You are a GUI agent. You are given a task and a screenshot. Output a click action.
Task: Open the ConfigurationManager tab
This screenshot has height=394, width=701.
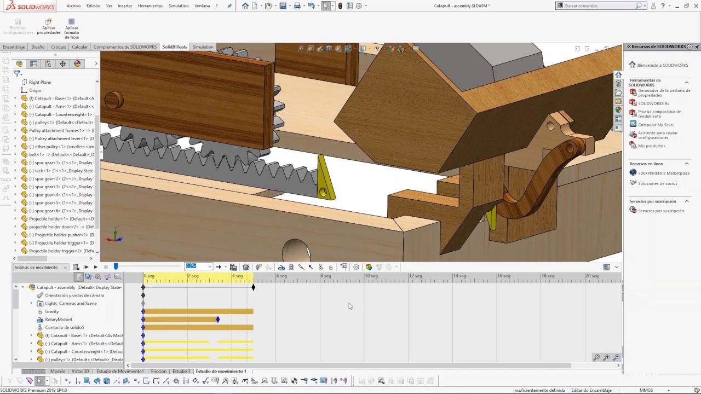[x=48, y=63]
